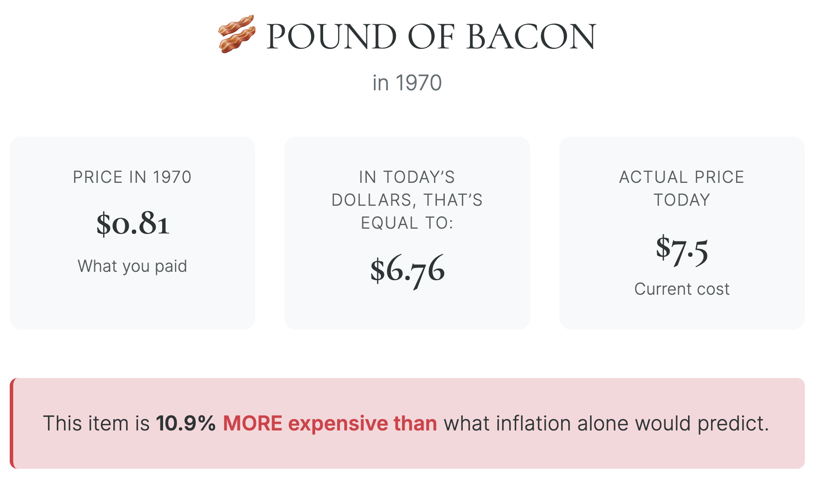Click the PRICE IN 1970 label
The height and width of the screenshot is (482, 819).
(x=132, y=177)
